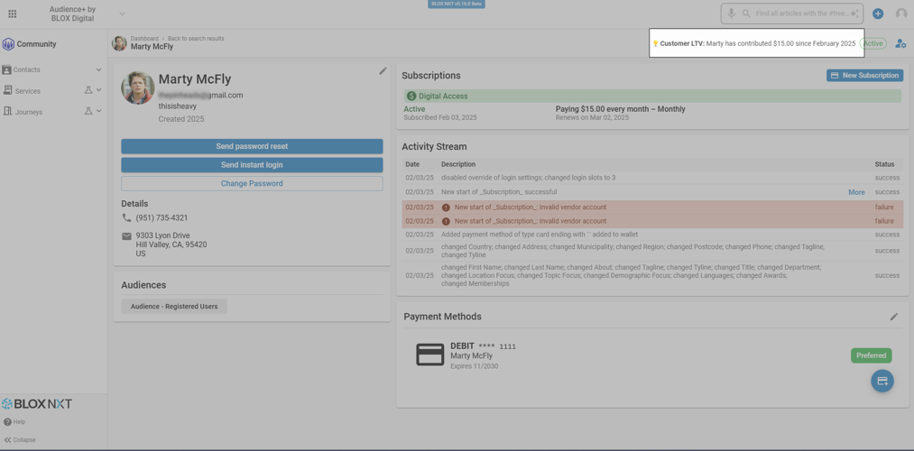Click the first failure row's error icon
The image size is (914, 451).
point(446,207)
